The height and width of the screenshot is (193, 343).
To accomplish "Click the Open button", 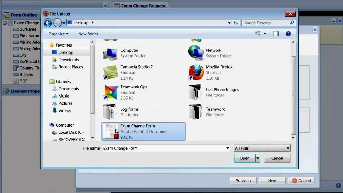I will click(x=244, y=158).
